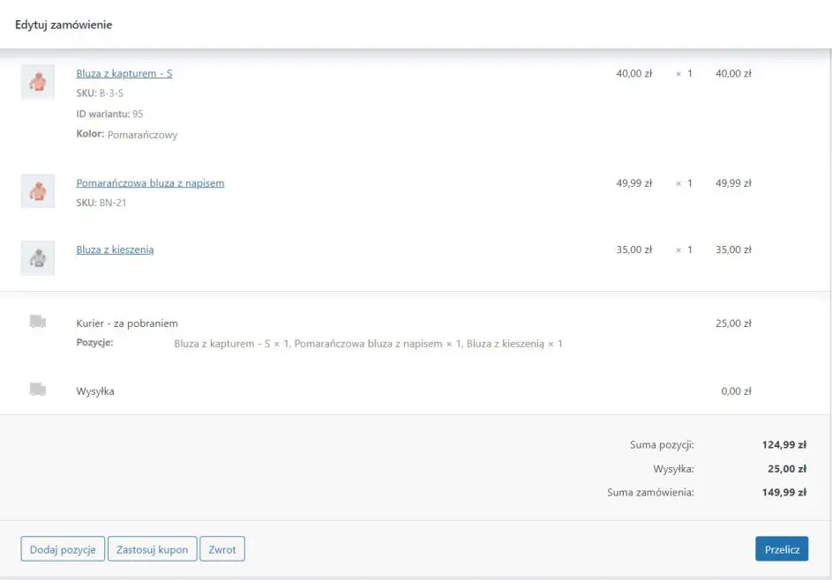The height and width of the screenshot is (580, 832).
Task: Open the Pomarańczowa bluza z napisem thumbnail image
Action: pyautogui.click(x=38, y=191)
